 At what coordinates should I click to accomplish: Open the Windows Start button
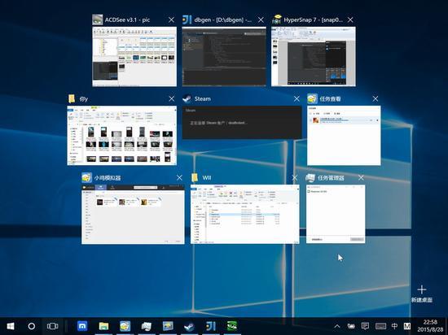(11, 326)
